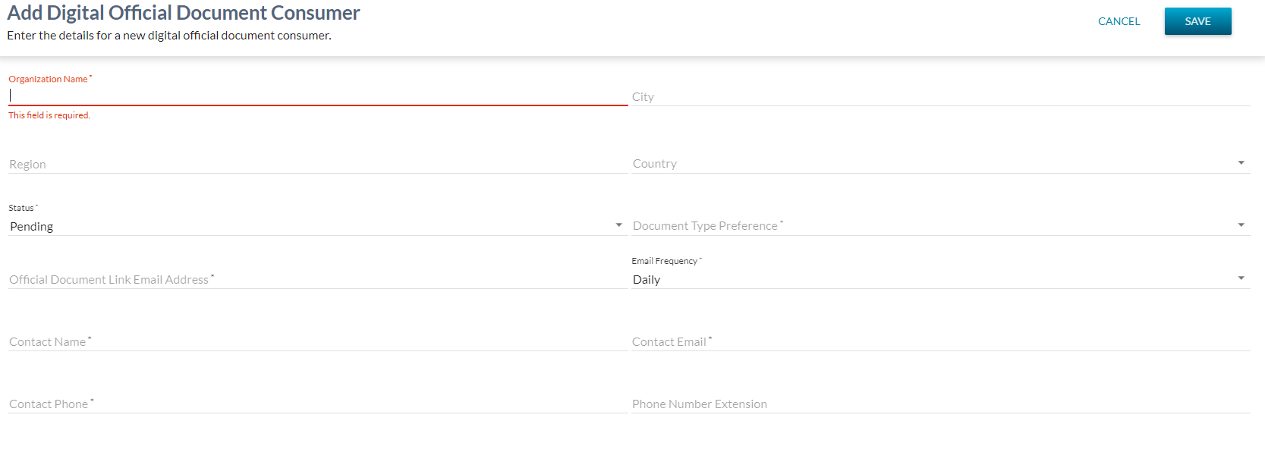Click the Country dropdown arrow icon

[x=1241, y=163]
